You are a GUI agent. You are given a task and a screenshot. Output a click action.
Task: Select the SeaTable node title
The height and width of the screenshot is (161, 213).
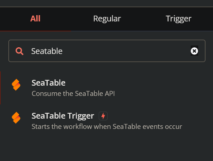pos(49,83)
